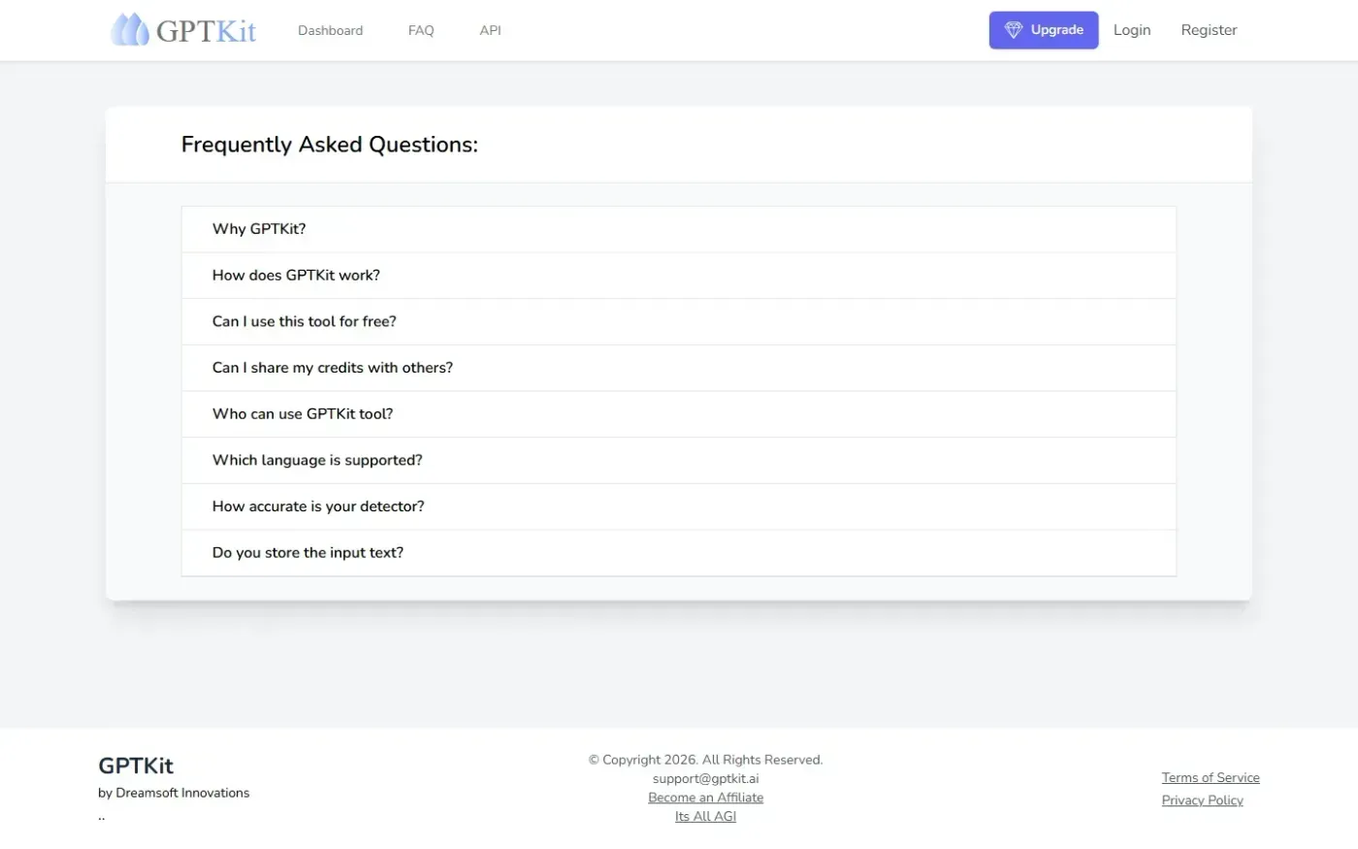Expand 'Do you store the input text?'

(678, 553)
